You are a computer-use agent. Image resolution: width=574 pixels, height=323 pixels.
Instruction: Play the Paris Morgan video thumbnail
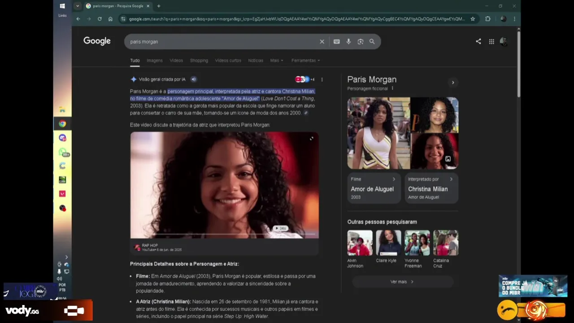(x=224, y=185)
